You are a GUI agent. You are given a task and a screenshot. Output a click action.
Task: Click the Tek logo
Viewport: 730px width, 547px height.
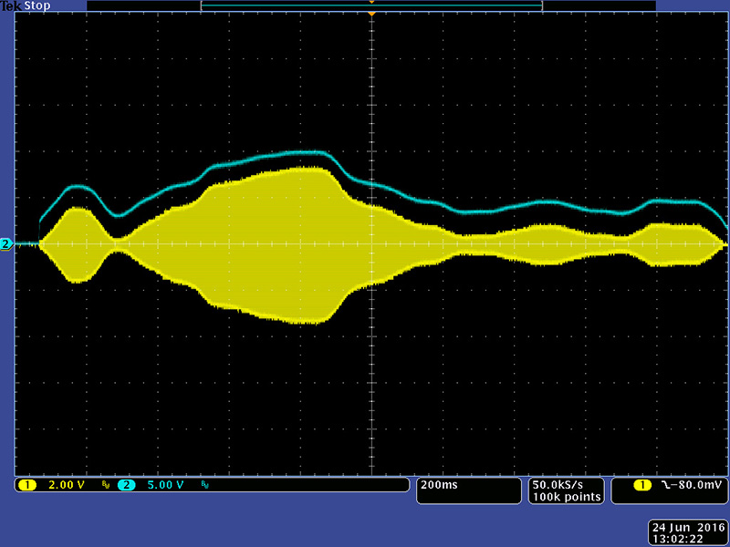(x=11, y=5)
